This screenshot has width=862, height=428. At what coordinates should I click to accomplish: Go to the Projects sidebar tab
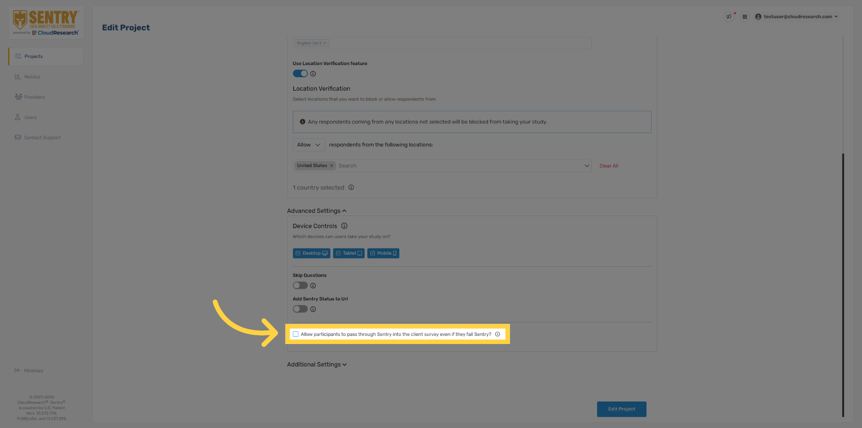pos(34,56)
